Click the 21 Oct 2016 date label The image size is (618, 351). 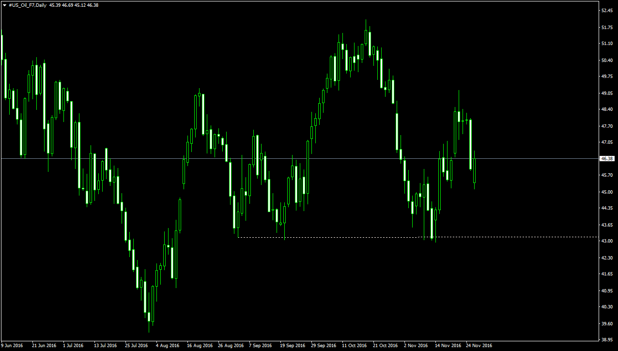[386, 346]
